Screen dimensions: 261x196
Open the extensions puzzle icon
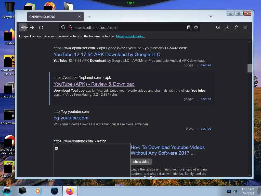pyautogui.click(x=237, y=27)
